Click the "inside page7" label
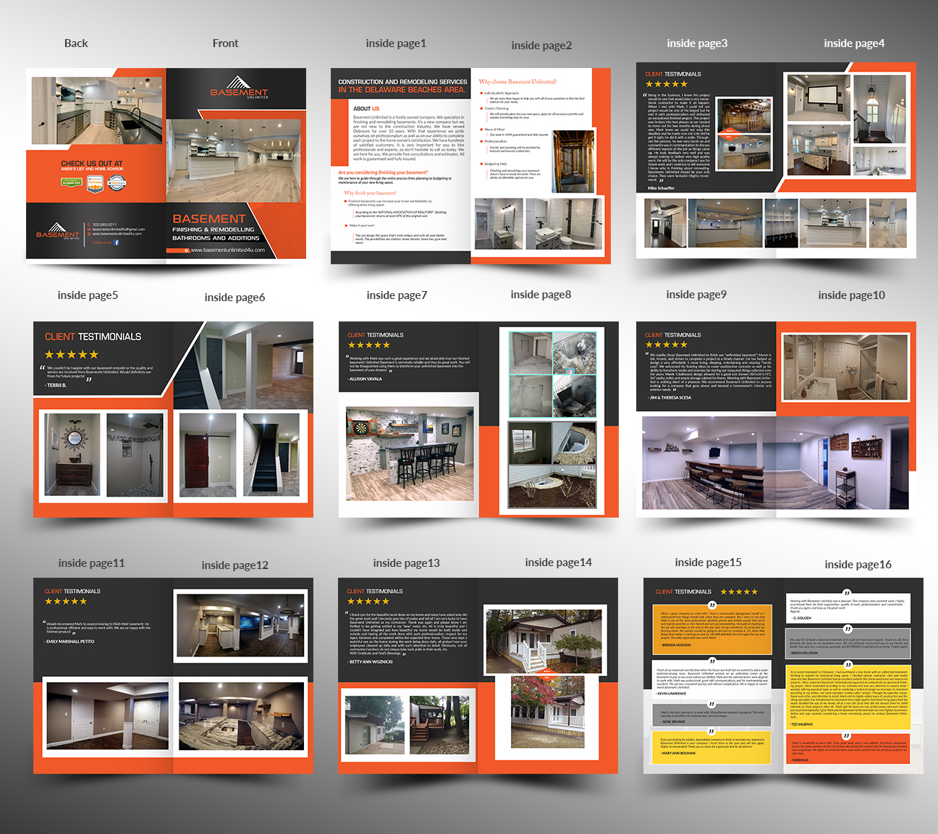Image resolution: width=938 pixels, height=834 pixels. pos(397,295)
